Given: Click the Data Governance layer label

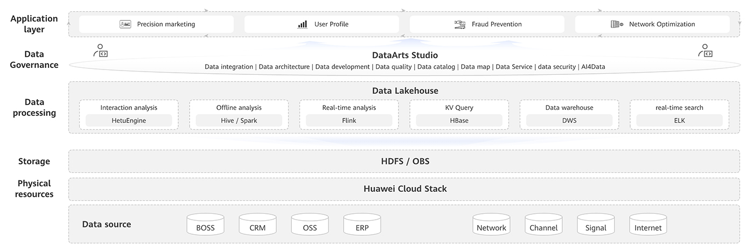Looking at the screenshot, I should pos(34,59).
